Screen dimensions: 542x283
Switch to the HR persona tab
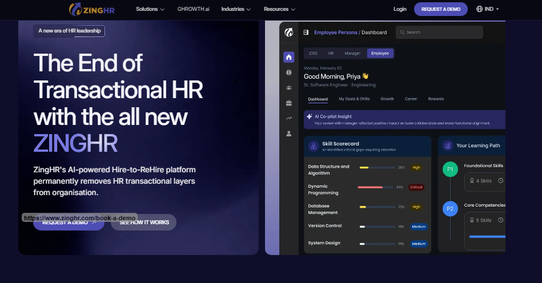coord(331,54)
